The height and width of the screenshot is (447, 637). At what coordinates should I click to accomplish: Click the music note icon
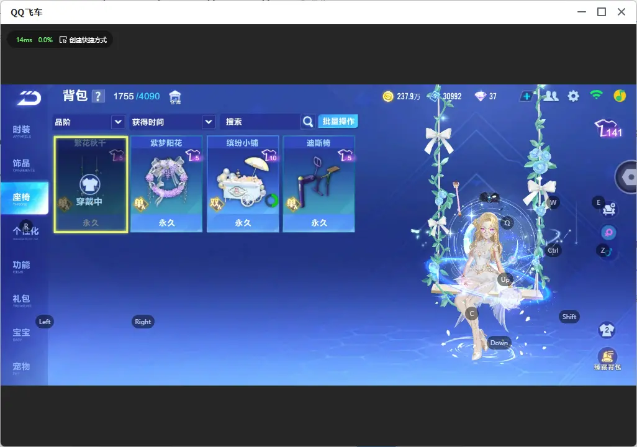pyautogui.click(x=620, y=96)
